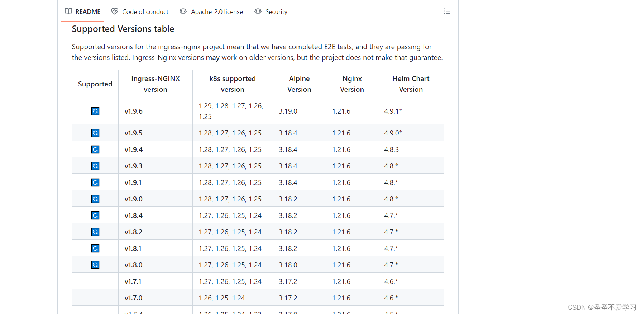Click supported icon in v1.9.6 row
Viewport: 641px width, 314px height.
point(95,111)
